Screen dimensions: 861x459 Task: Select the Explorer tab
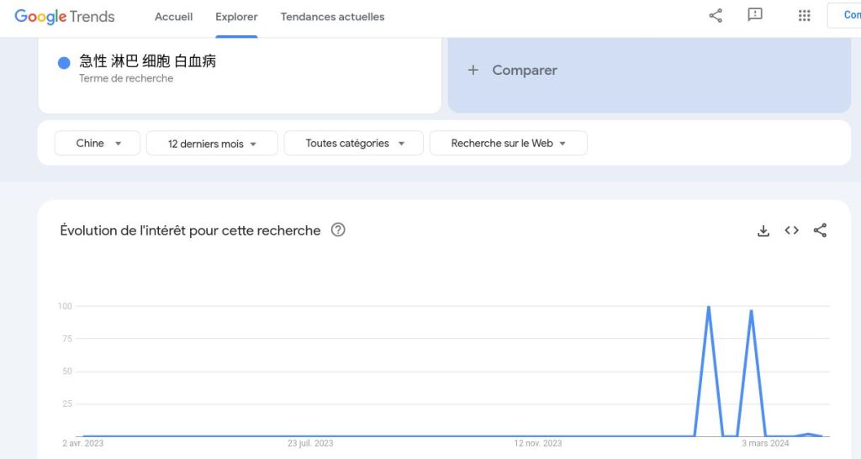tap(236, 17)
